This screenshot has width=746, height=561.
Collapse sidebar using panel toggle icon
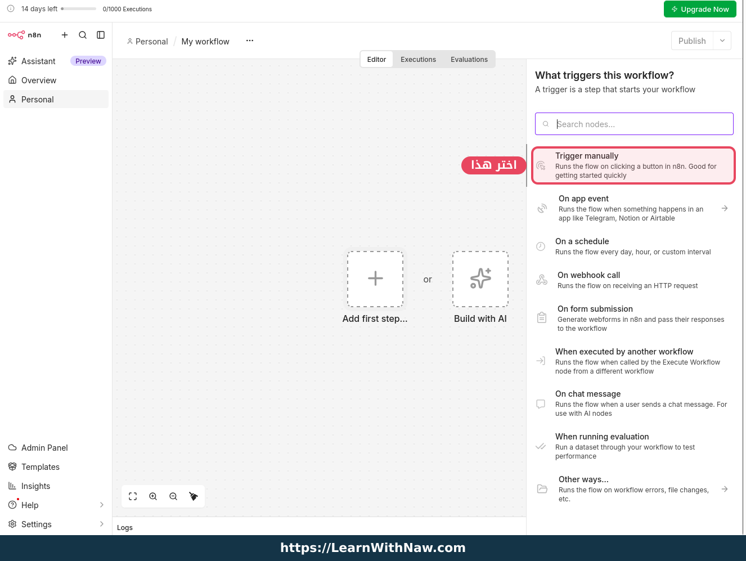coord(101,35)
